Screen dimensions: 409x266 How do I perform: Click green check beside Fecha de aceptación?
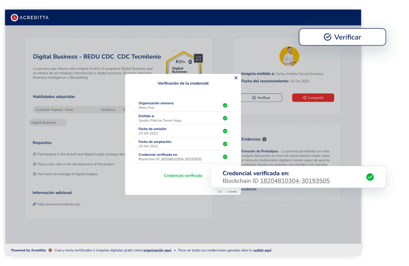pos(225,144)
